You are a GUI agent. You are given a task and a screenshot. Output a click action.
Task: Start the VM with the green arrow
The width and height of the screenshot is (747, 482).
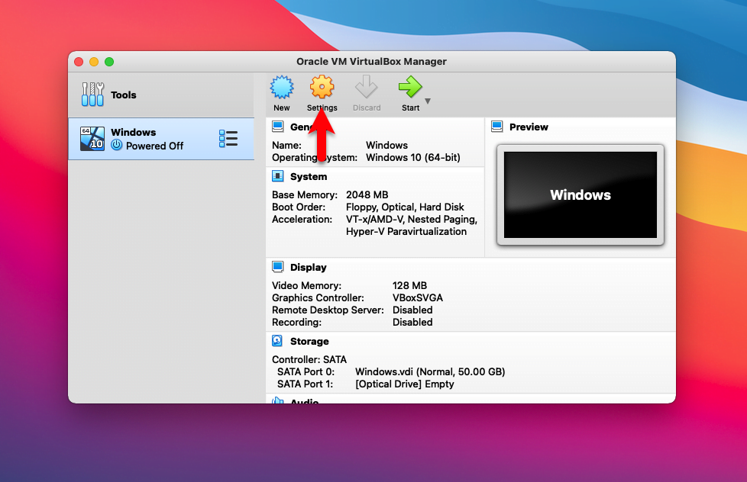tap(409, 87)
